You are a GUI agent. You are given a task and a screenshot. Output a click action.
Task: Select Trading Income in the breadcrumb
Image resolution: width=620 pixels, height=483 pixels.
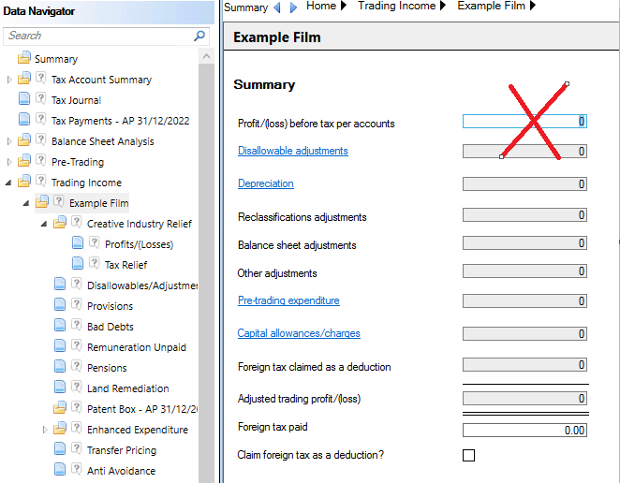coord(396,6)
